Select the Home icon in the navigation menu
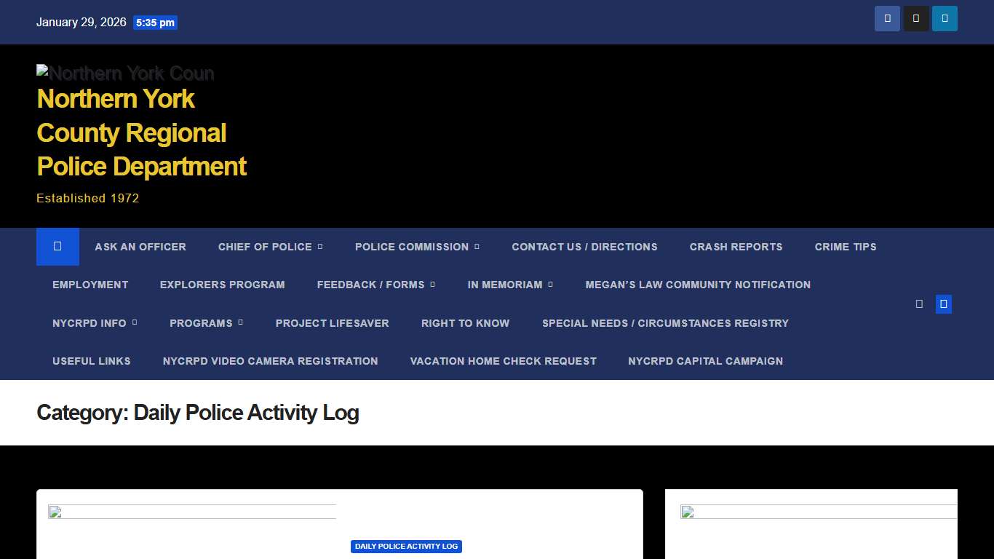The image size is (994, 559). (x=57, y=247)
